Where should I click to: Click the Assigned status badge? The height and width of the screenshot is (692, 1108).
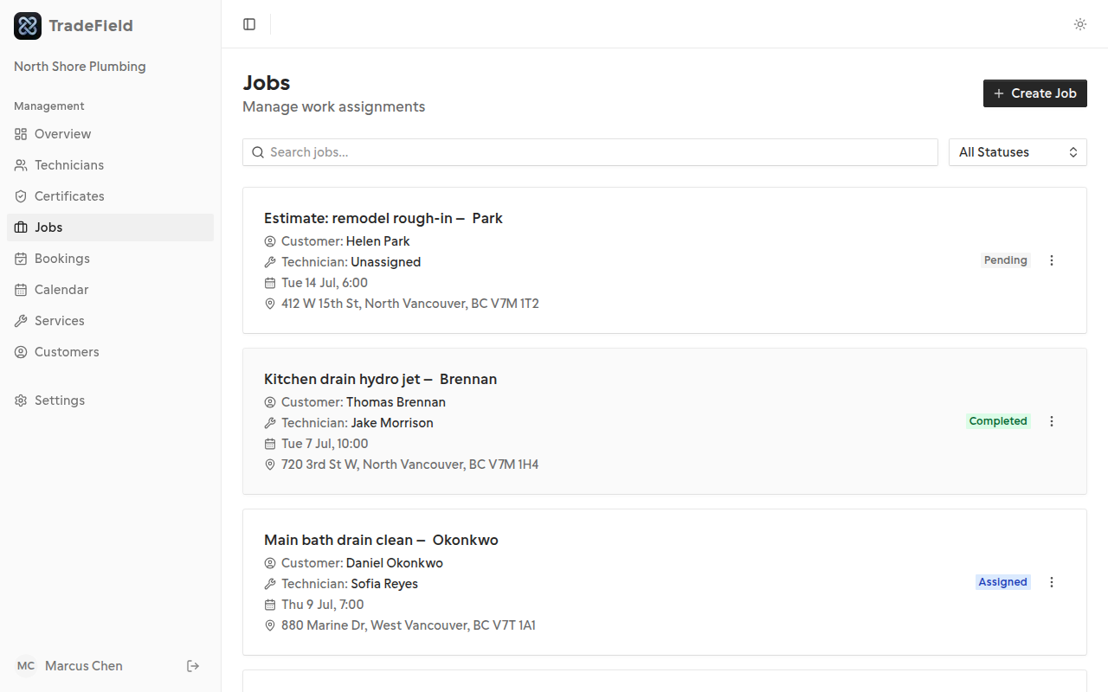[1003, 582]
